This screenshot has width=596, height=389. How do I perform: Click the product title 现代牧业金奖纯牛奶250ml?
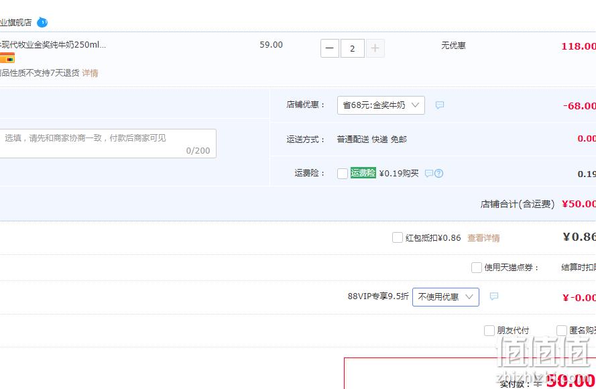point(53,44)
